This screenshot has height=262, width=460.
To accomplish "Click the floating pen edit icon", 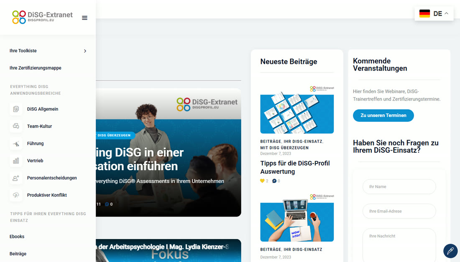I will 450,251.
